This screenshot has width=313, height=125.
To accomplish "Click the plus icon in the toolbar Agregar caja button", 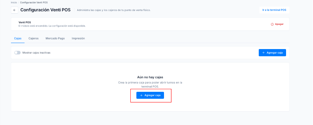I will click(x=263, y=53).
